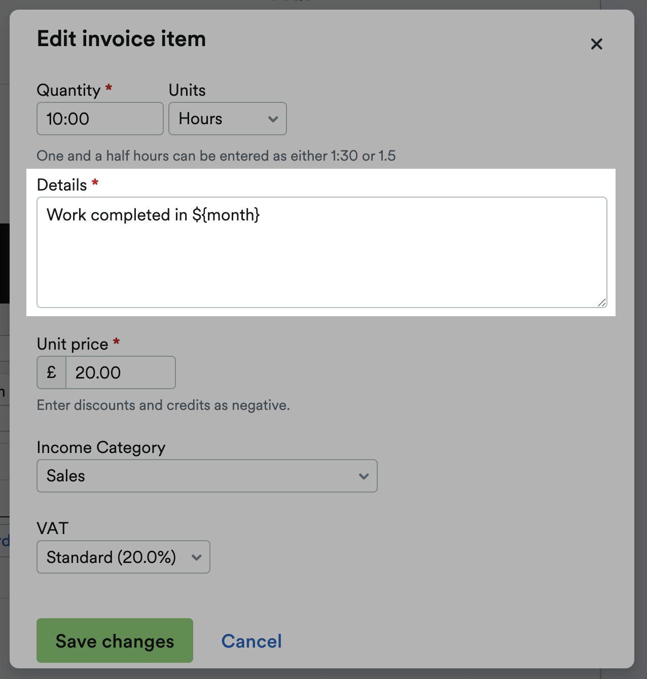Click the Edit invoice item title
647x679 pixels.
[x=121, y=39]
